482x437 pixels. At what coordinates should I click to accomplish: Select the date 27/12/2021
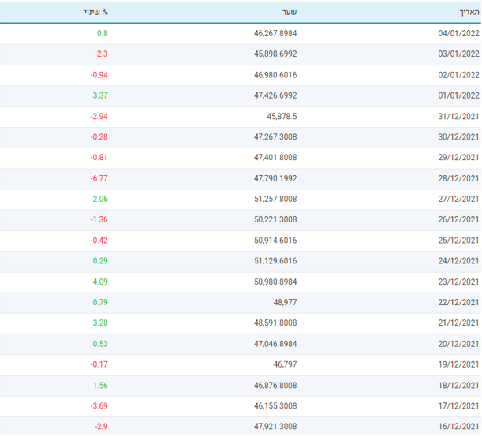click(458, 199)
